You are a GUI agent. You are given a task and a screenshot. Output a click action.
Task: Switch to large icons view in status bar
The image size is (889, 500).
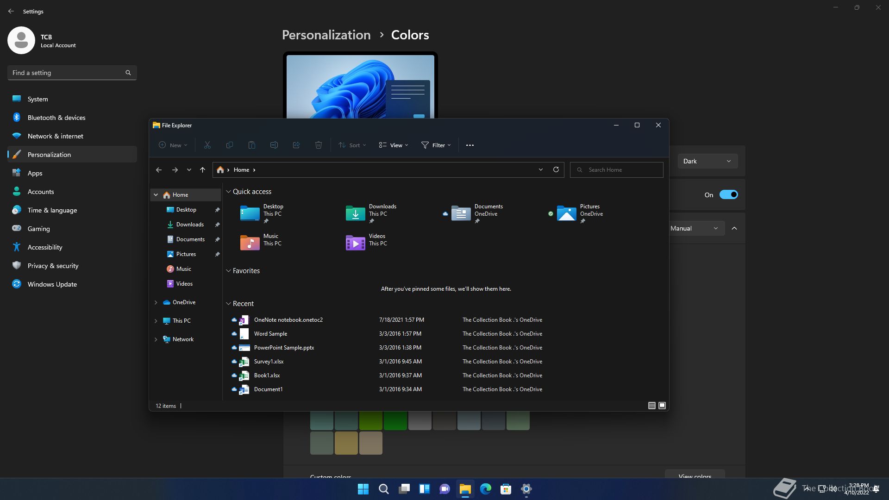pyautogui.click(x=662, y=406)
